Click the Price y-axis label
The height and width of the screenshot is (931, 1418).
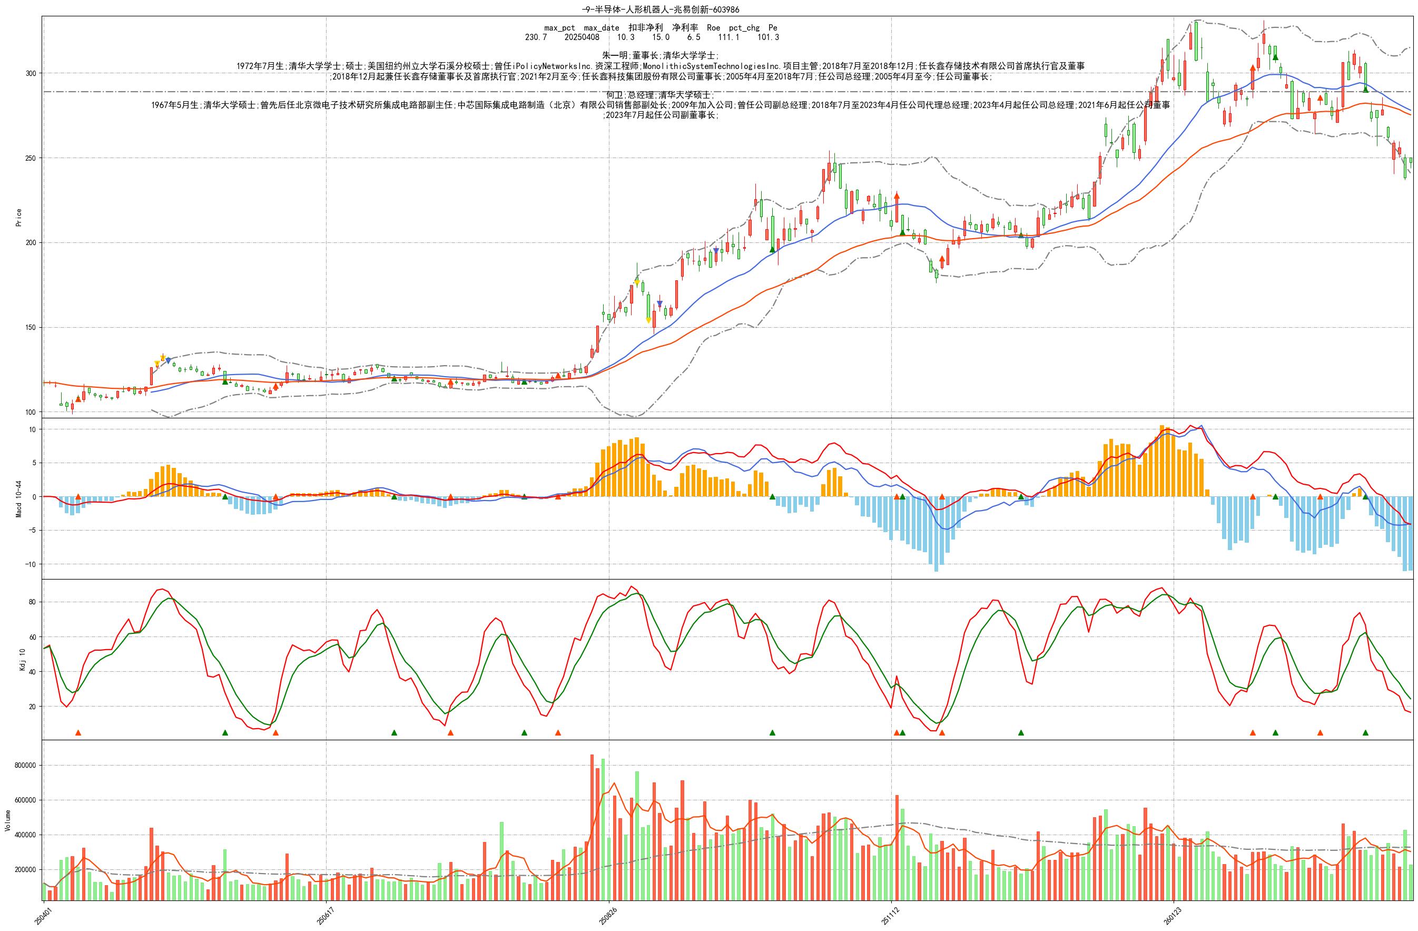click(18, 218)
